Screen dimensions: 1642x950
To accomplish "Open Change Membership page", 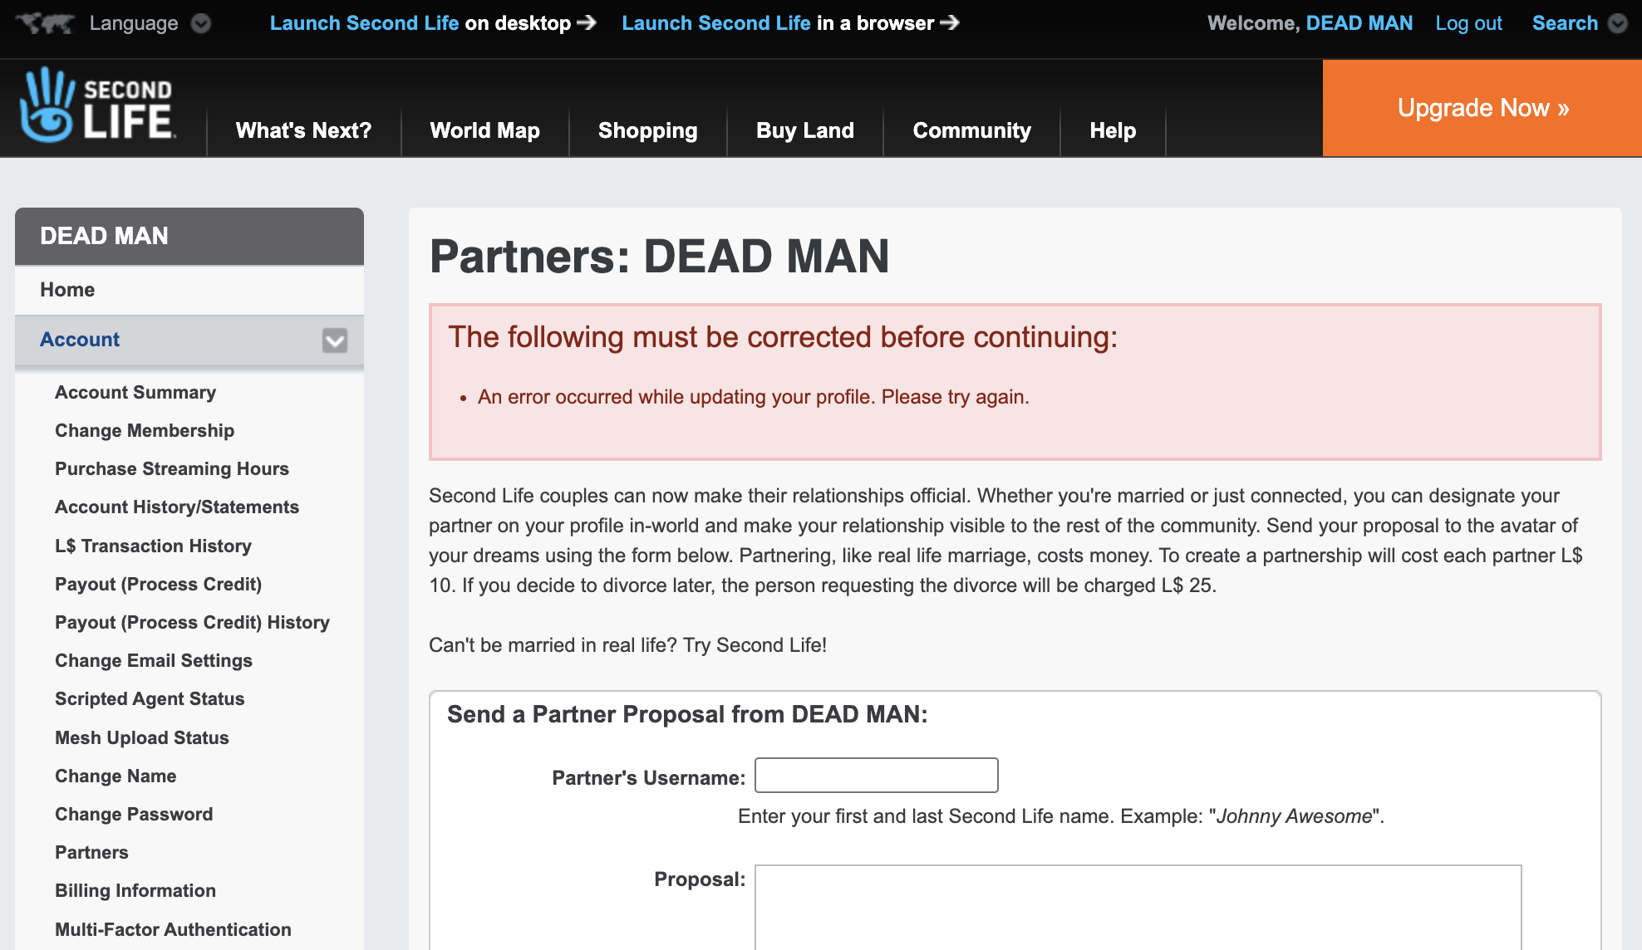I will coord(145,430).
